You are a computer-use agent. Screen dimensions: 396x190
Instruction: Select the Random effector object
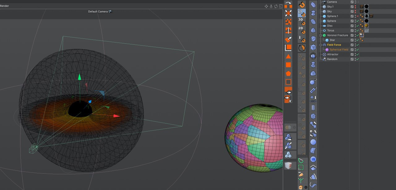click(332, 59)
